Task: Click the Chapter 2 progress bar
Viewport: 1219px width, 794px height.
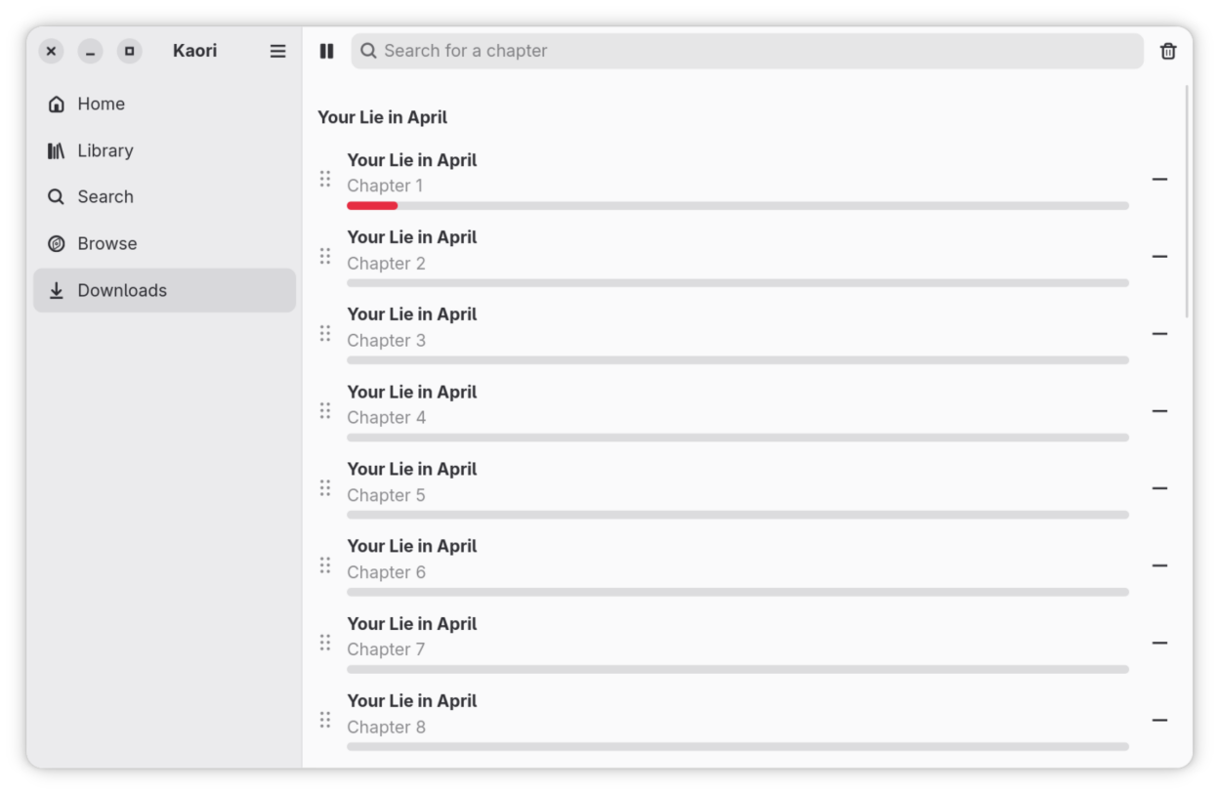Action: tap(737, 283)
